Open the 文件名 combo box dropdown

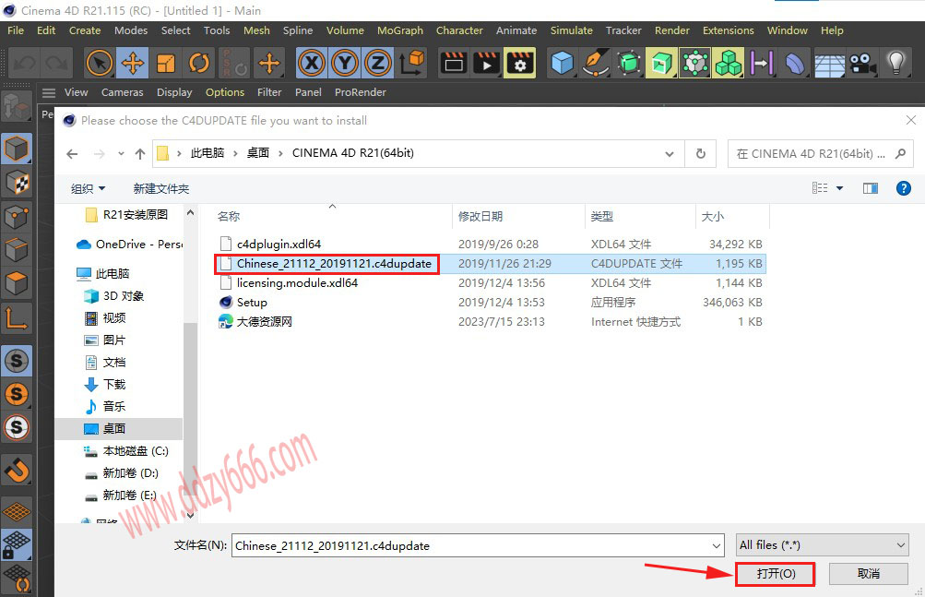point(717,545)
